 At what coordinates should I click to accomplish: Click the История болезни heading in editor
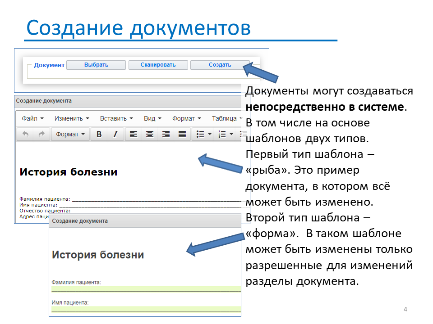[x=69, y=172]
